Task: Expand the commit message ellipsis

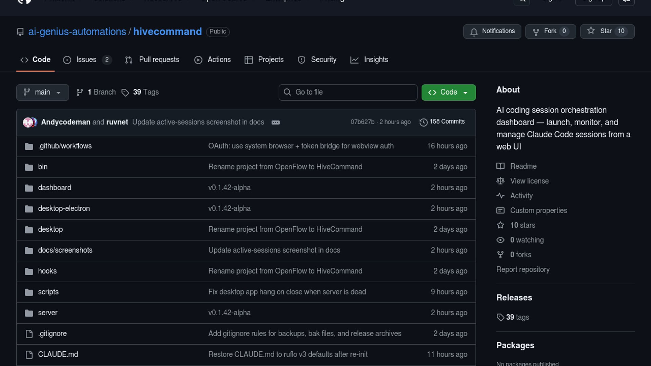Action: (x=275, y=122)
